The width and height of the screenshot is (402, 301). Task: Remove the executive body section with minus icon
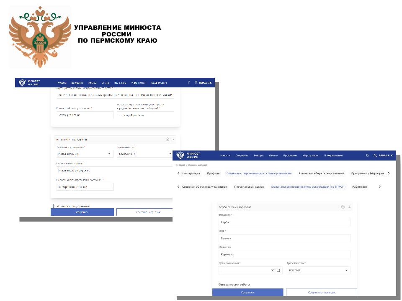pos(167,140)
